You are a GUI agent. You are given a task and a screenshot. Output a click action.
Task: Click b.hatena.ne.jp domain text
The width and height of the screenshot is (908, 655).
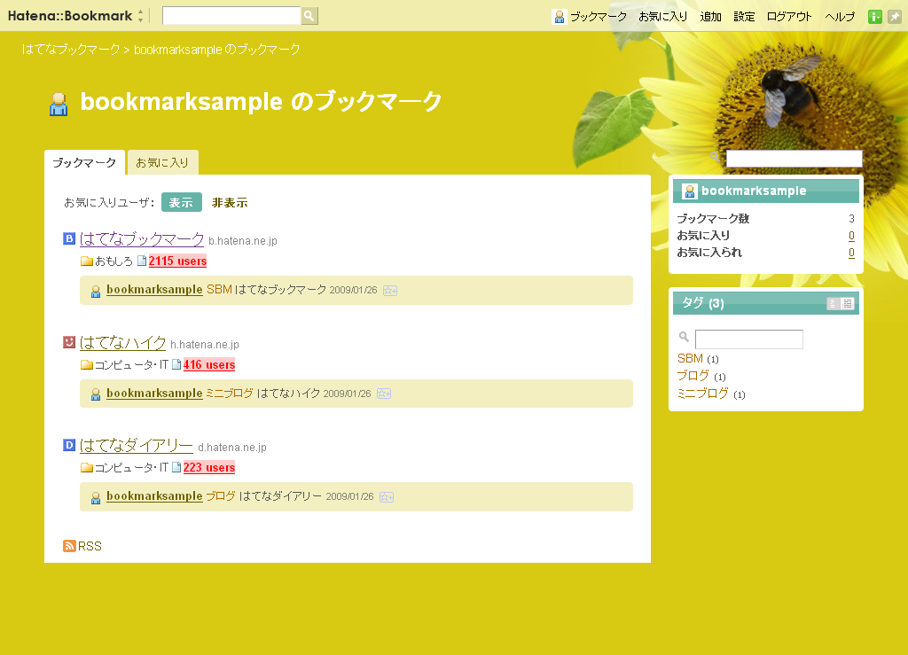pos(243,241)
